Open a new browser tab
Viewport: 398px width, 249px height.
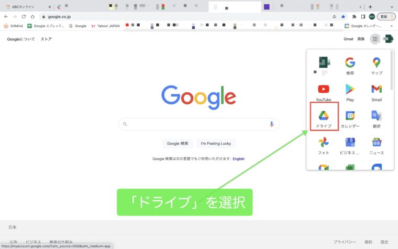click(370, 7)
